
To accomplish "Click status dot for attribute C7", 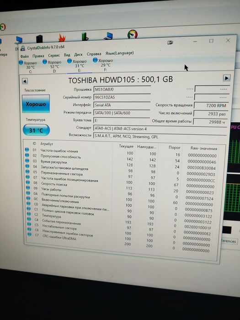I will (x=30, y=234).
